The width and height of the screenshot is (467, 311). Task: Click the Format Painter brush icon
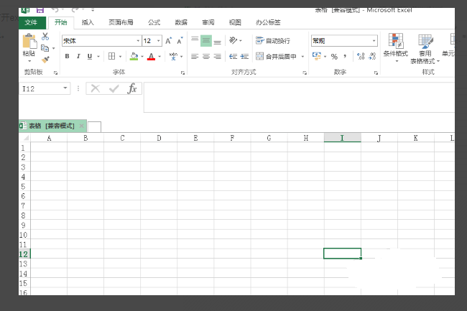[x=45, y=60]
